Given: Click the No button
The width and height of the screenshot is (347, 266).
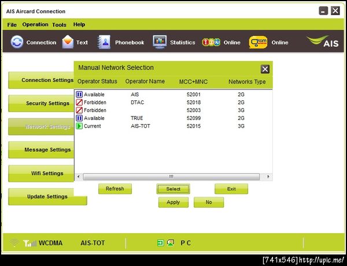Looking at the screenshot, I should (209, 202).
